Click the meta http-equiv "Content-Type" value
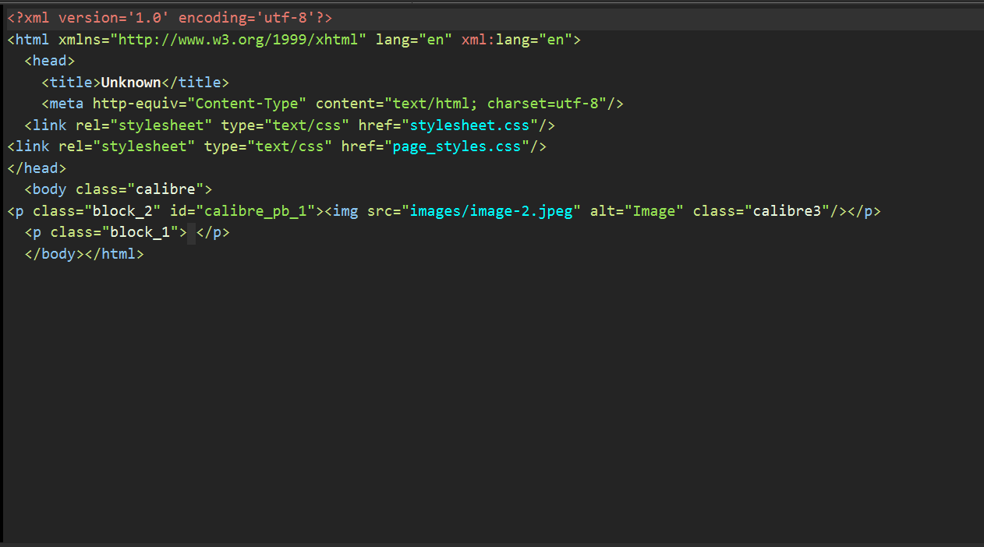Viewport: 984px width, 547px height. [247, 104]
